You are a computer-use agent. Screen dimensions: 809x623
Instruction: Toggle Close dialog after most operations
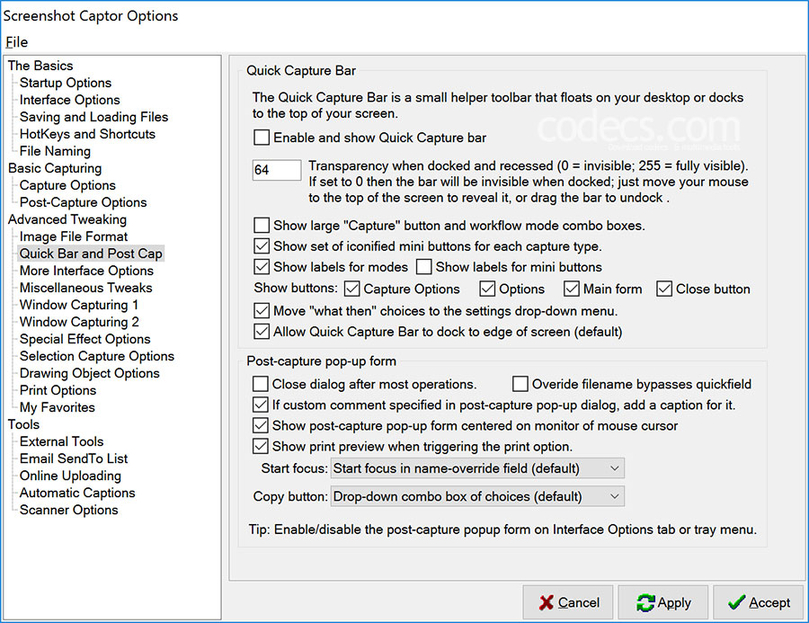[x=261, y=384]
